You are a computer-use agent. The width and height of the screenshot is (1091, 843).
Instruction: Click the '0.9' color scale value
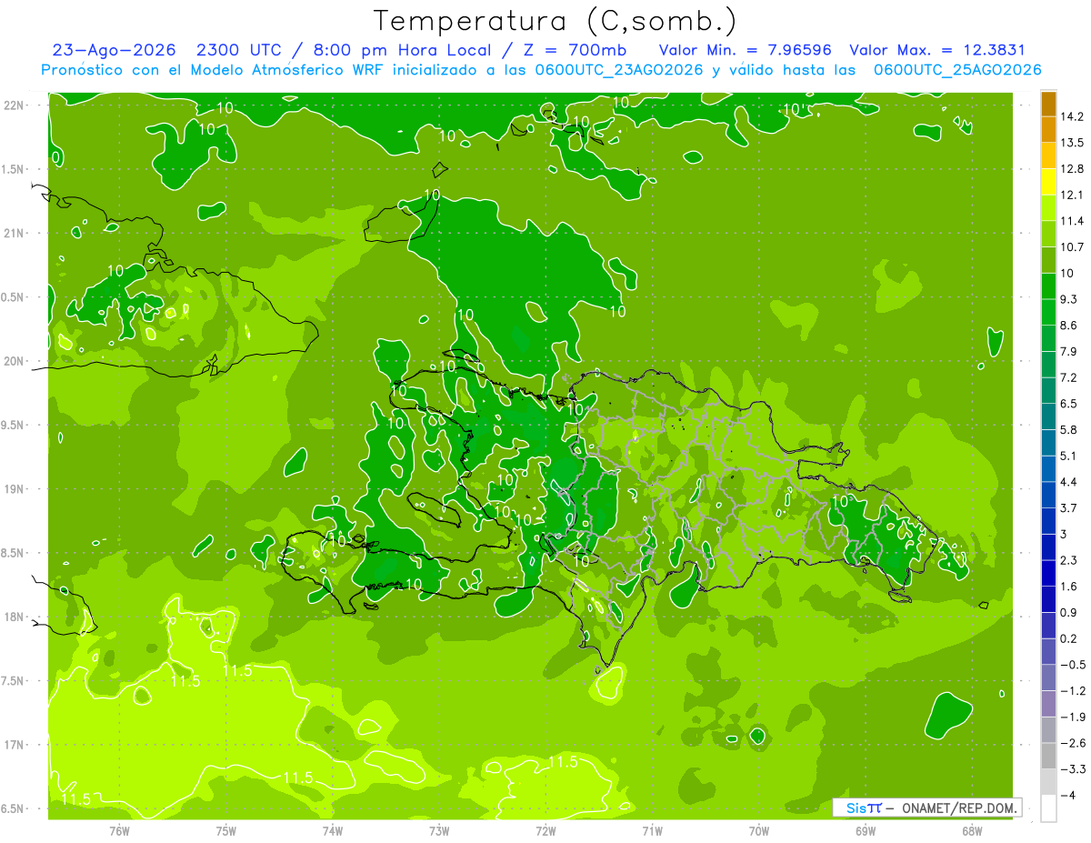click(1069, 612)
